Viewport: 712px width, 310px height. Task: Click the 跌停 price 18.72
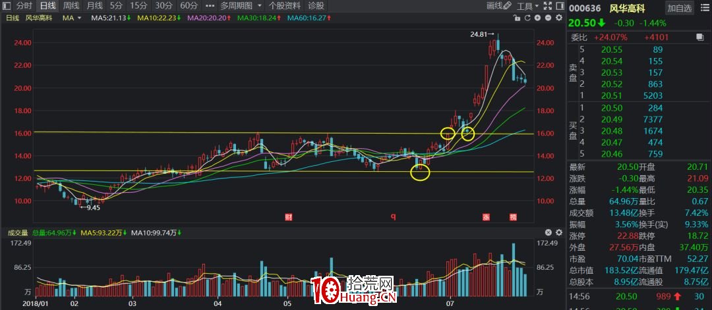coord(698,236)
